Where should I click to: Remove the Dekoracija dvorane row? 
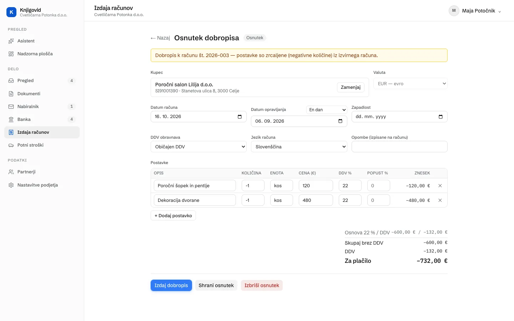440,200
